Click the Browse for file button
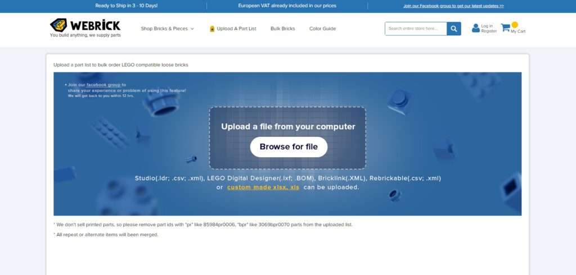This screenshot has width=576, height=275. click(289, 146)
